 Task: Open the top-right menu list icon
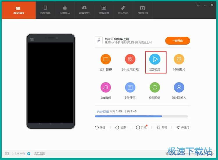click(199, 5)
